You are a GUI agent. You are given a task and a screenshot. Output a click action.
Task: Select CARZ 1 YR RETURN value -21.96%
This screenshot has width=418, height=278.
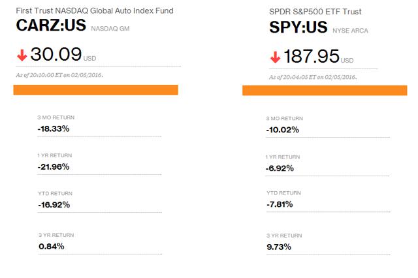[x=54, y=167]
